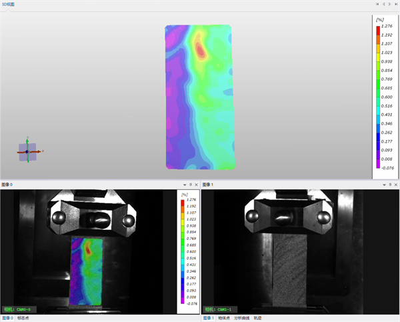The image size is (400, 322).
Task: Jump to last frame in 3D view
Action: click(x=396, y=4)
